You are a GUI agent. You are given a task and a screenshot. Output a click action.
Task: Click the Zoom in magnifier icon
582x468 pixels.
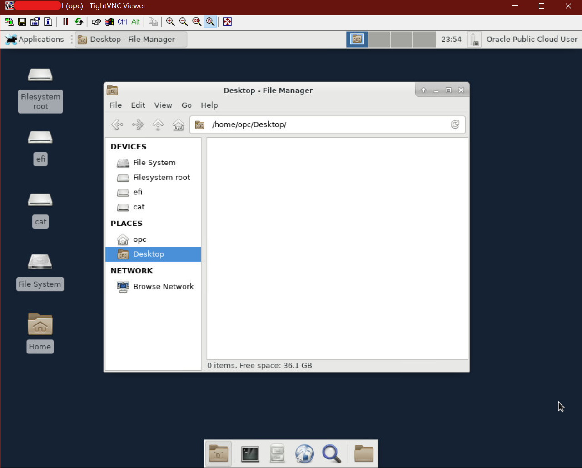pos(170,22)
